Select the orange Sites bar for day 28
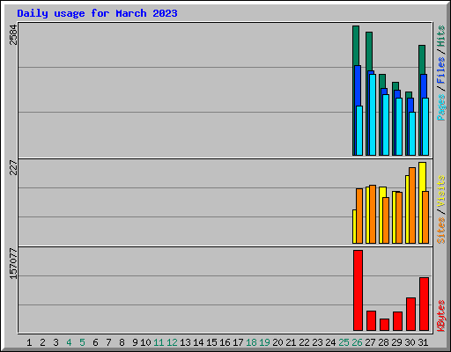The width and height of the screenshot is (451, 352). (386, 220)
